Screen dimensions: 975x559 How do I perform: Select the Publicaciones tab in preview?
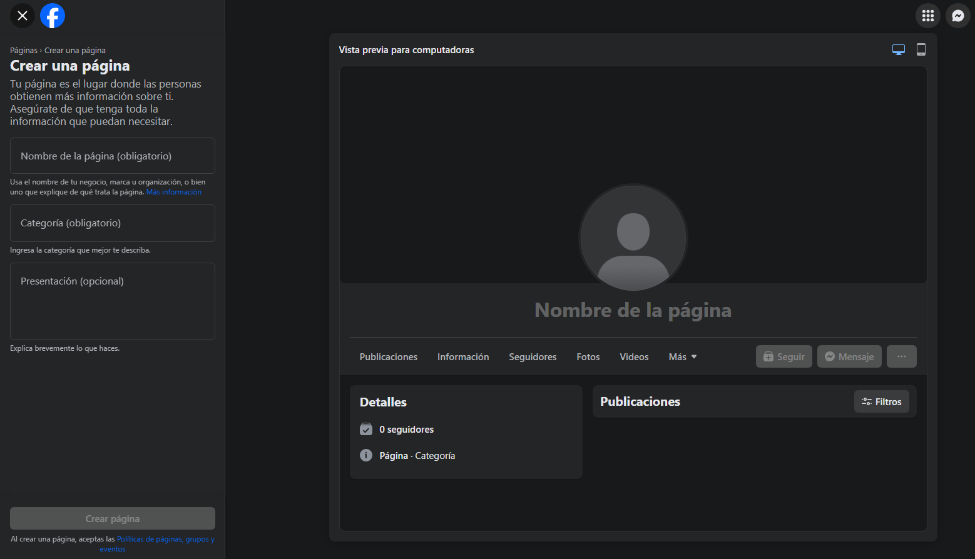pyautogui.click(x=389, y=357)
